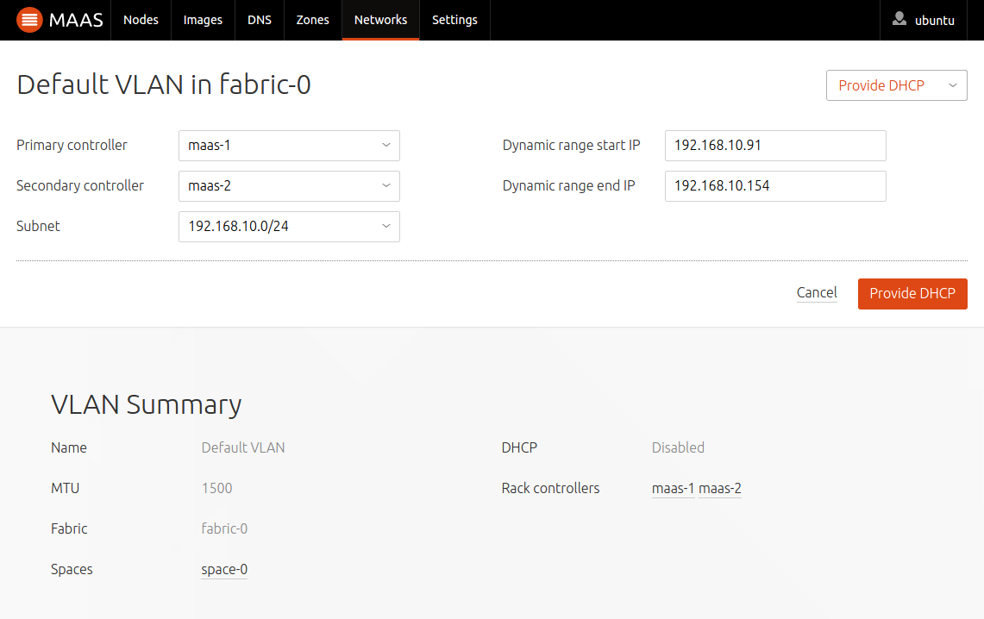Expand the Provide DHCP action dropdown at top

pos(896,85)
